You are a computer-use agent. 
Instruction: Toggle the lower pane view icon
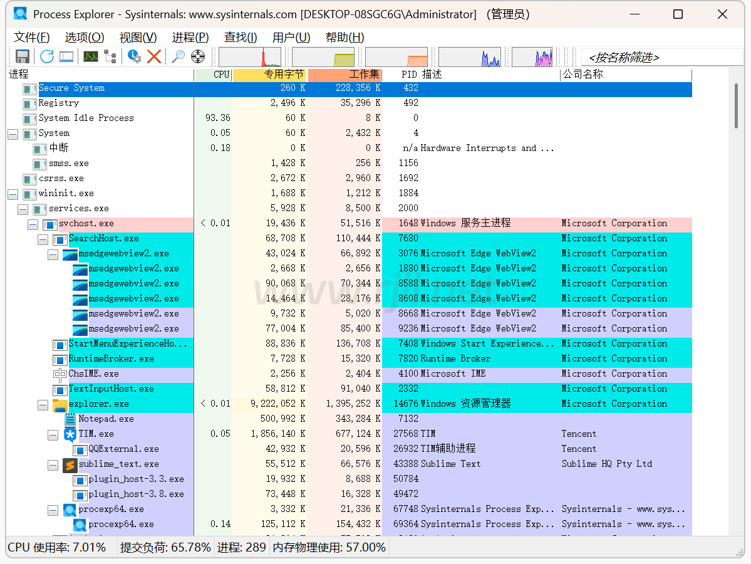pos(66,56)
